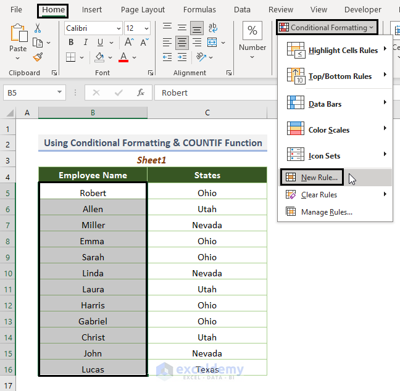
Task: Toggle Center horizontal alignment
Action: pos(182,43)
